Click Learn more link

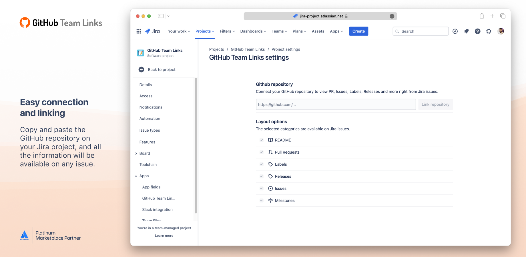(x=164, y=236)
